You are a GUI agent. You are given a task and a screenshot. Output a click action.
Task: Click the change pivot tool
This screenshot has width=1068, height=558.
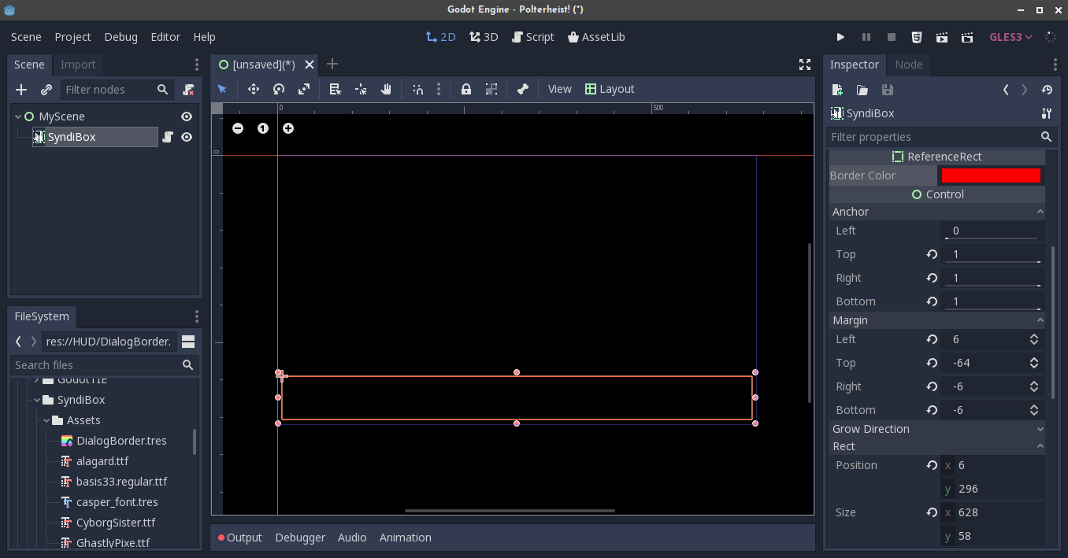361,89
